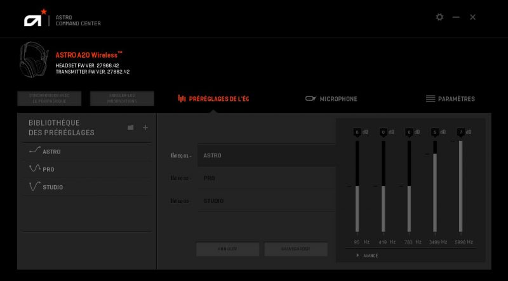Image resolution: width=508 pixels, height=281 pixels.
Task: Add a new preset with the plus icon
Action: tap(145, 127)
